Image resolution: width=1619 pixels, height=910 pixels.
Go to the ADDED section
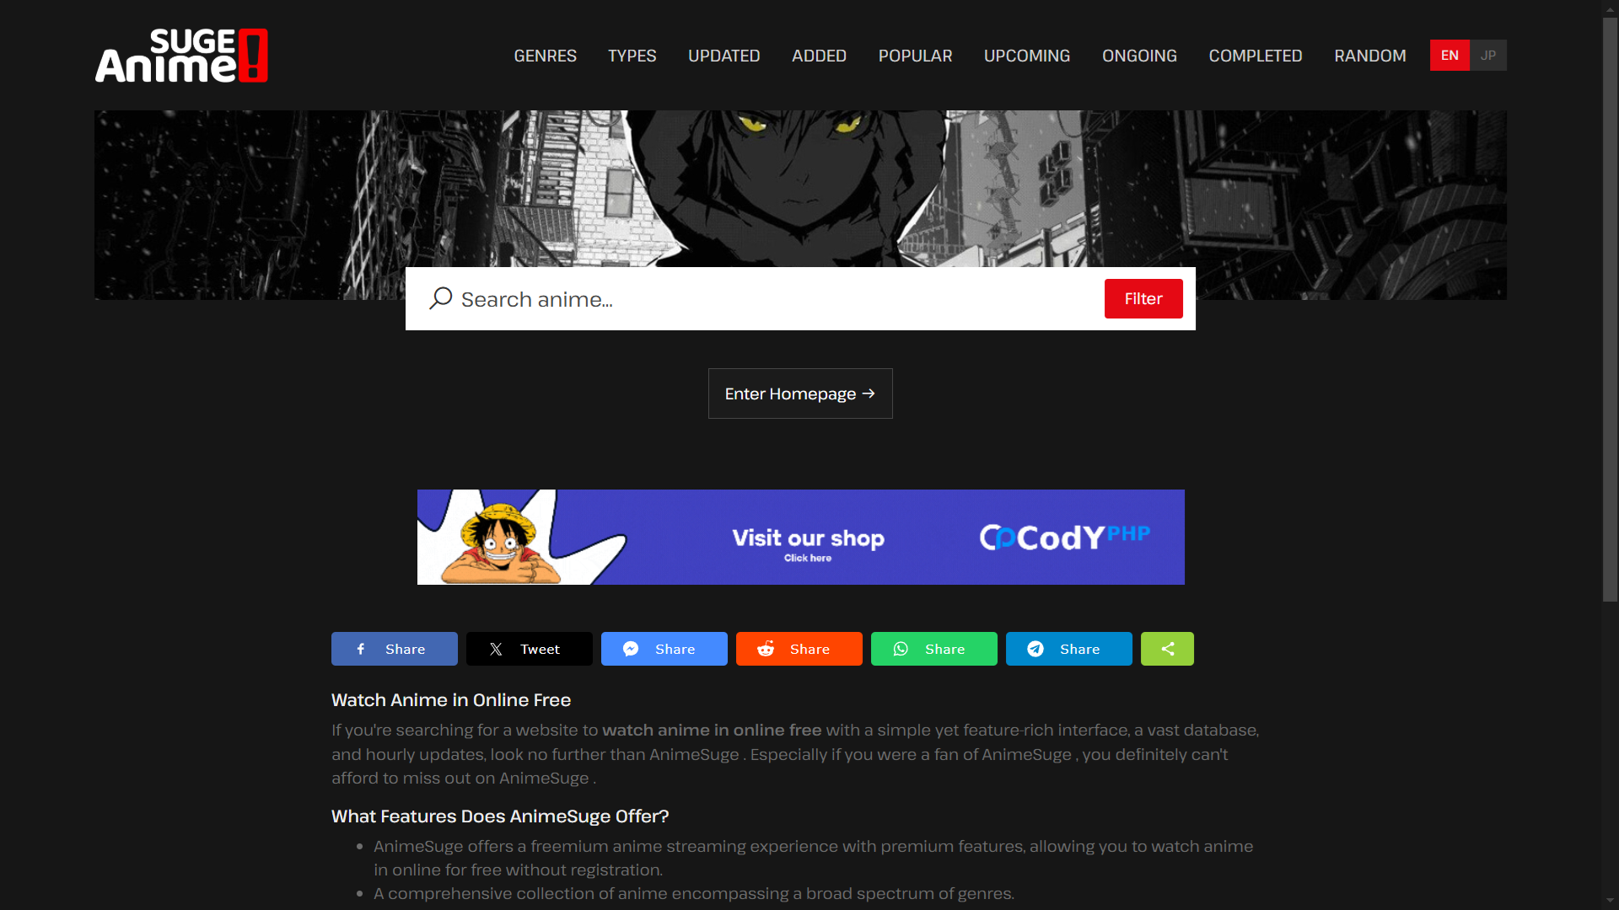[x=819, y=56]
